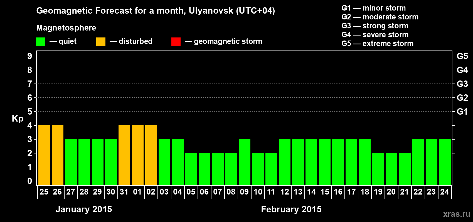Viewport: 473px width, 222px height.
Task: Click the date label 08
Action: click(231, 192)
